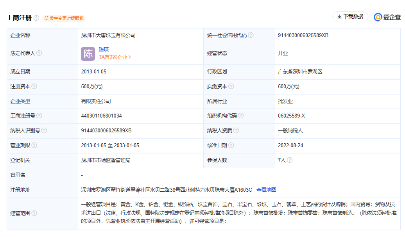The image size is (405, 237).
Task: Click help icon beside 注册资本
Action: point(34,86)
